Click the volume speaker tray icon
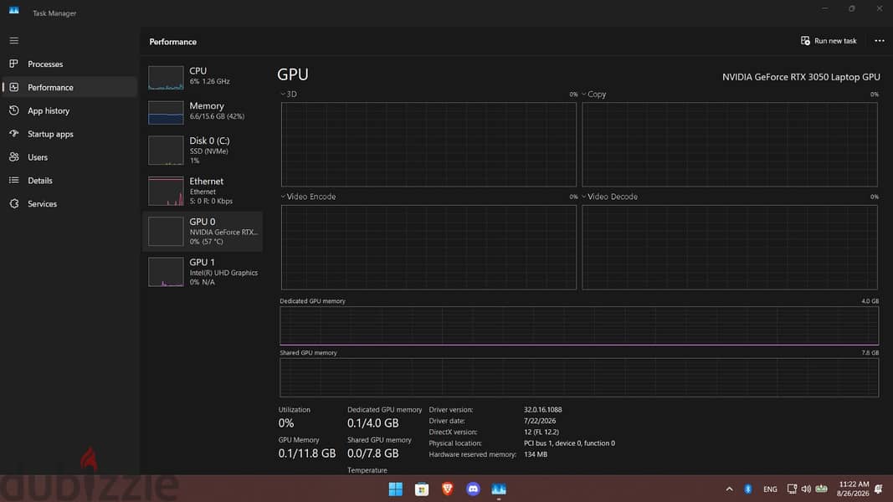Viewport: 893px width, 502px height. point(806,489)
